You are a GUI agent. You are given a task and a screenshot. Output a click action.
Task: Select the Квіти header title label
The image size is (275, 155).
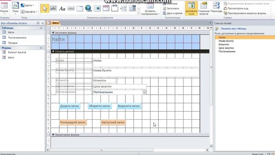tap(59, 39)
